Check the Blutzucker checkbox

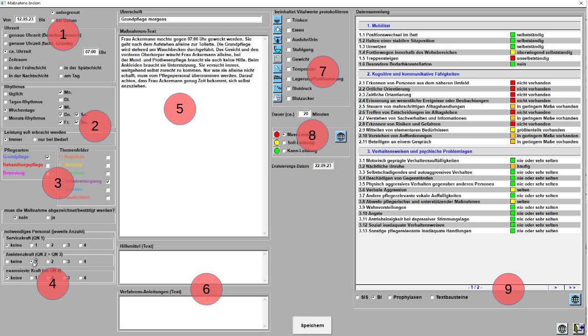click(288, 98)
